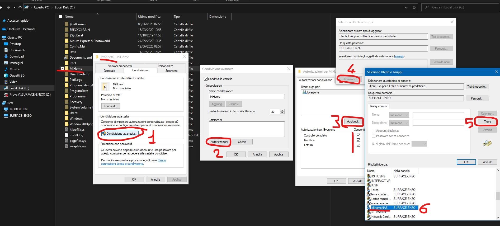The width and height of the screenshot is (500, 226).
Task: Click the Nome condivisione text field
Action: point(247,97)
